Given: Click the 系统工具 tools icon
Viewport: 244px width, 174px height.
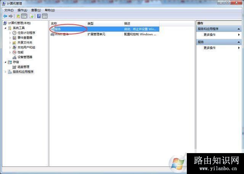Looking at the screenshot, I should [x=10, y=28].
